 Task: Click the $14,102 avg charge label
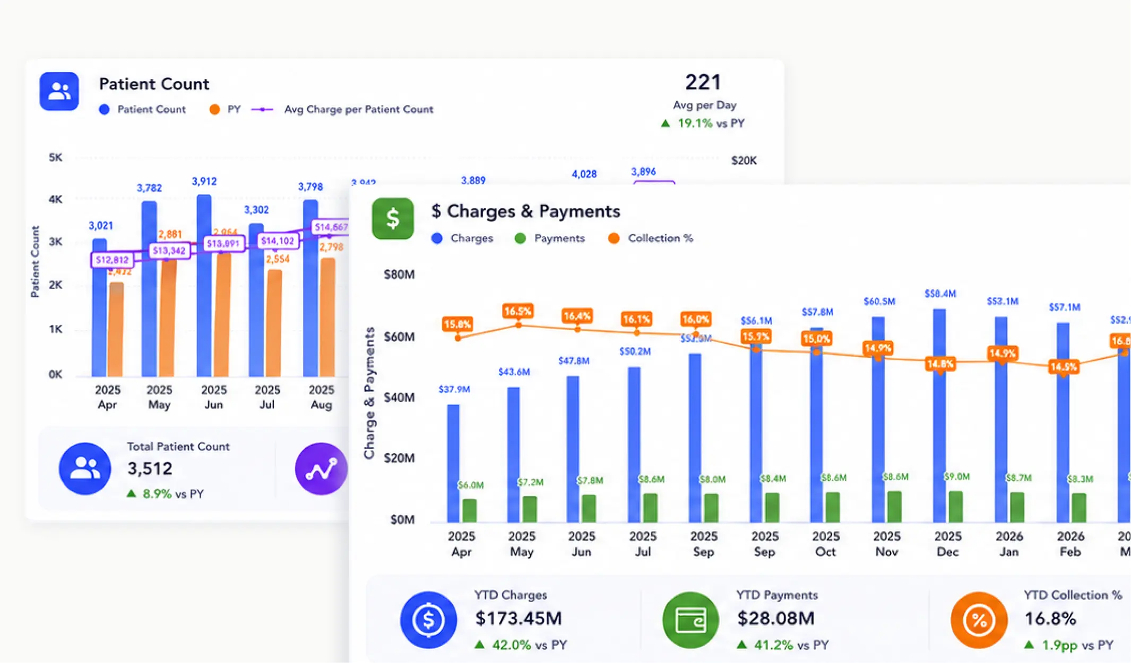[277, 241]
